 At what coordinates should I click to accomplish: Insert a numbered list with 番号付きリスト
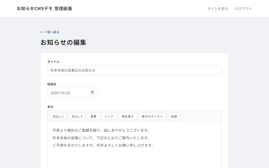[152, 116]
